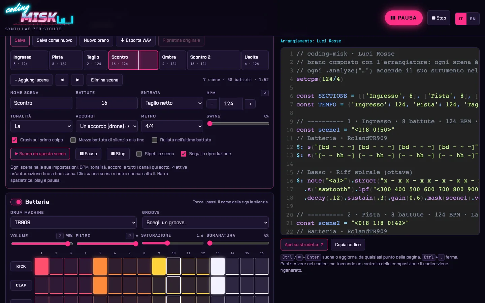485x303 pixels.
Task: Adjust the Swing slider handle
Action: tap(210, 124)
